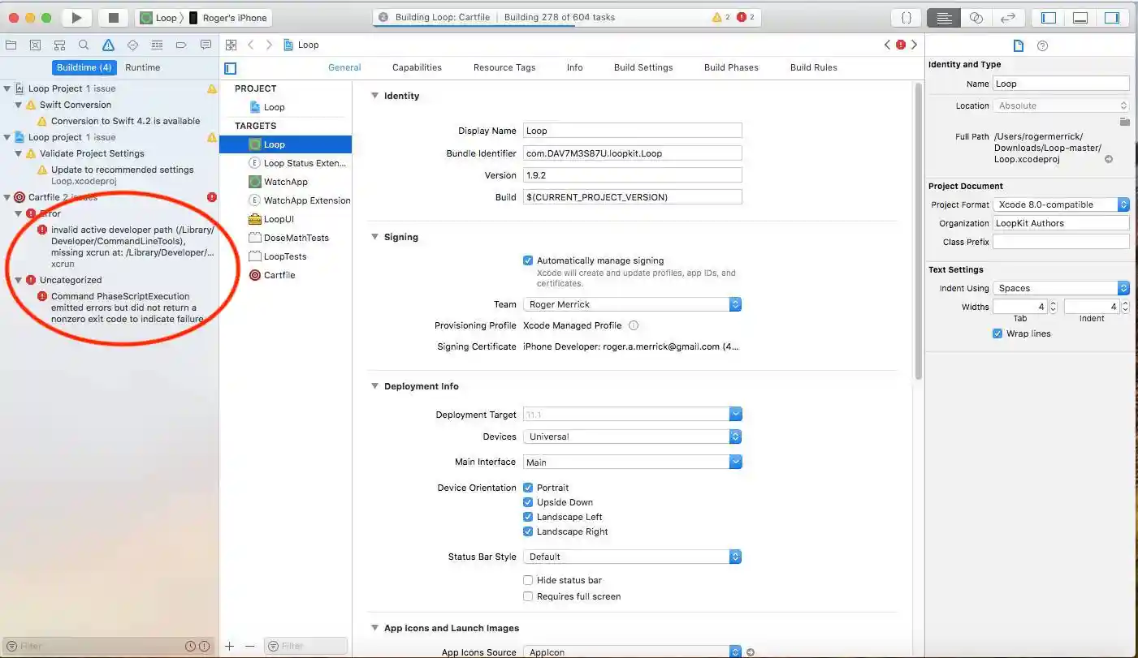Click the add target plus button
Image resolution: width=1138 pixels, height=658 pixels.
[230, 646]
